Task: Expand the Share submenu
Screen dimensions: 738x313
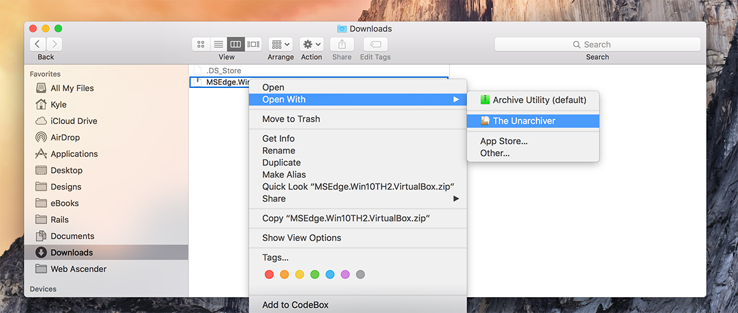Action: click(358, 199)
